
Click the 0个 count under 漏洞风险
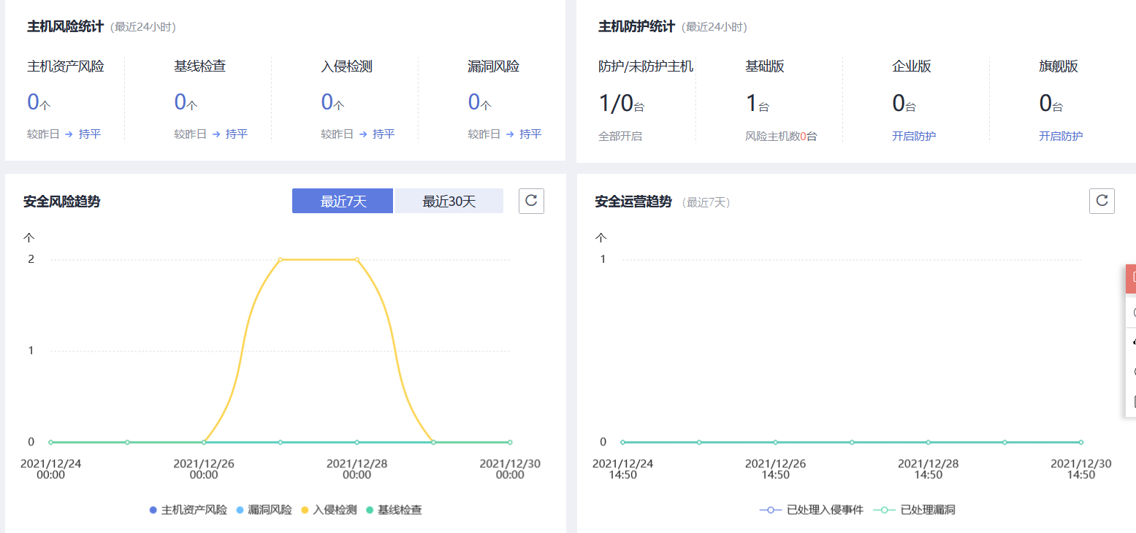pos(479,102)
